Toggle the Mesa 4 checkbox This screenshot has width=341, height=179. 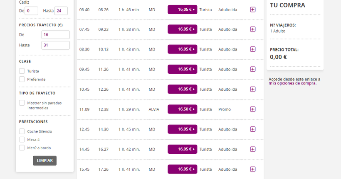click(22, 140)
